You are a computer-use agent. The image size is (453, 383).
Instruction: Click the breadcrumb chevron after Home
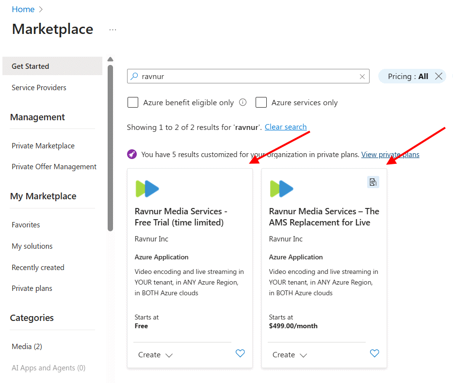(x=41, y=10)
